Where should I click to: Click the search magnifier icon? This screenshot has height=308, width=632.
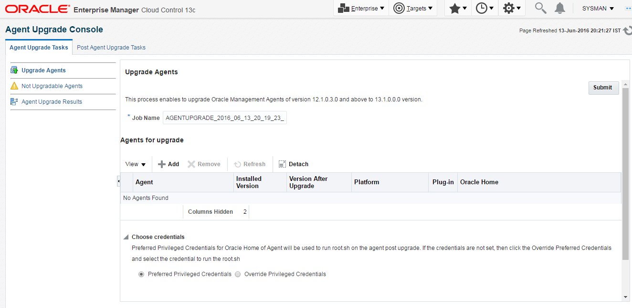(x=540, y=8)
